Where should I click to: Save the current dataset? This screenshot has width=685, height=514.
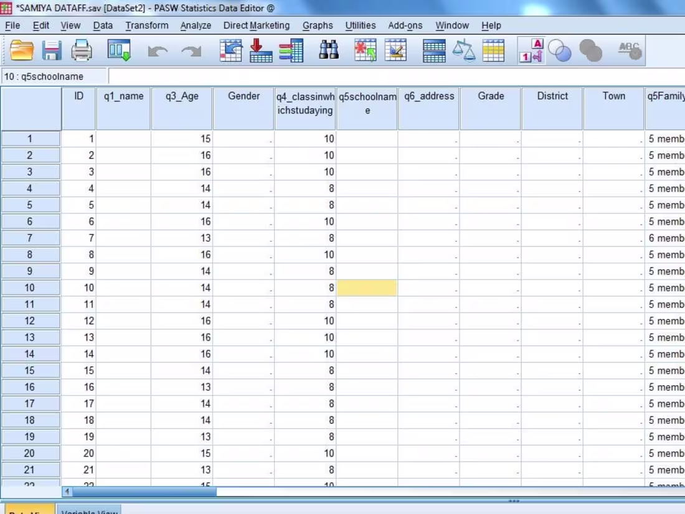(x=52, y=50)
